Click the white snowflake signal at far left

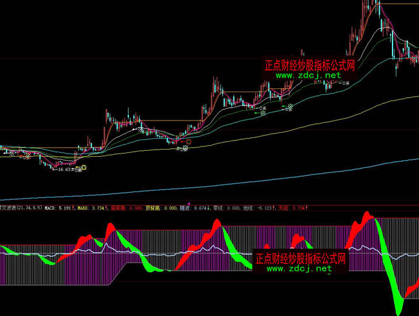pyautogui.click(x=12, y=153)
